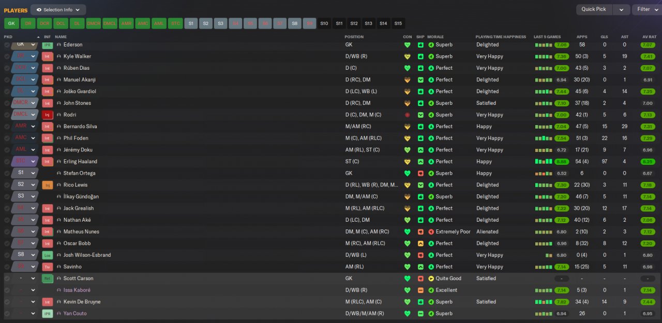Toggle the pick checkbox for Rúben Dias
This screenshot has height=323, width=662.
tap(7, 68)
